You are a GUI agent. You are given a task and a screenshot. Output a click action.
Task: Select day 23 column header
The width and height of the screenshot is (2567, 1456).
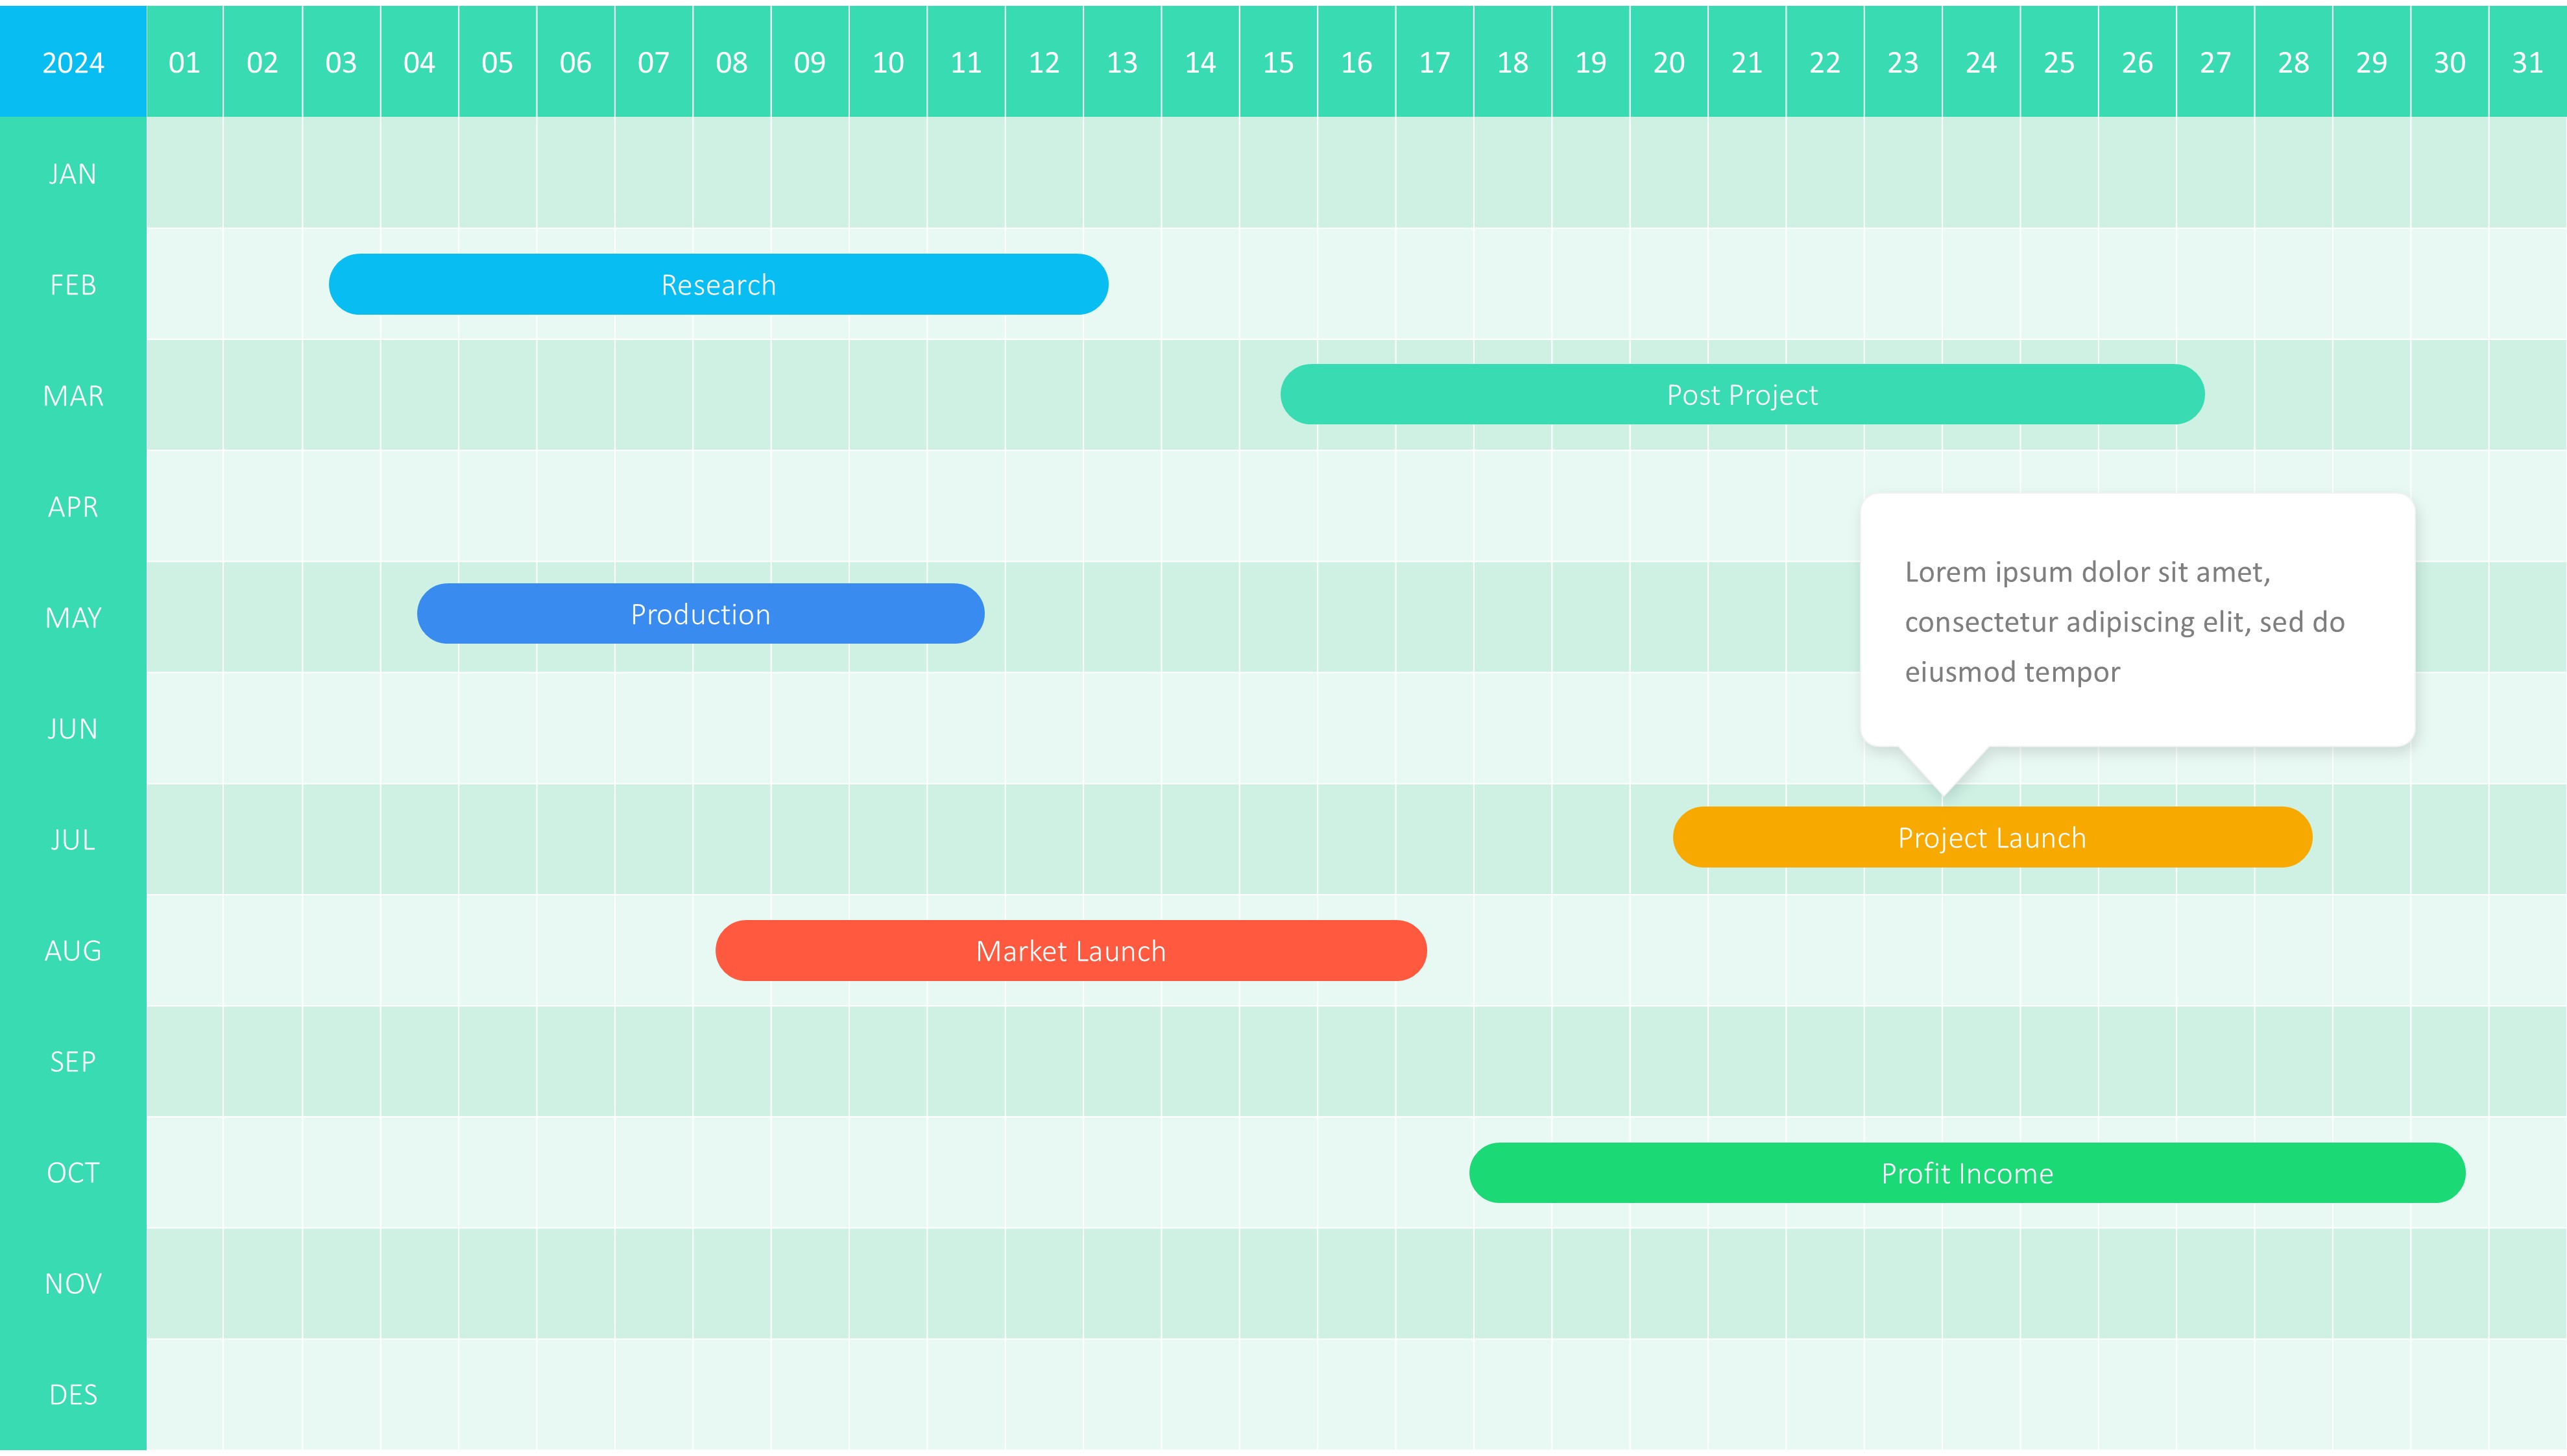(x=1902, y=62)
